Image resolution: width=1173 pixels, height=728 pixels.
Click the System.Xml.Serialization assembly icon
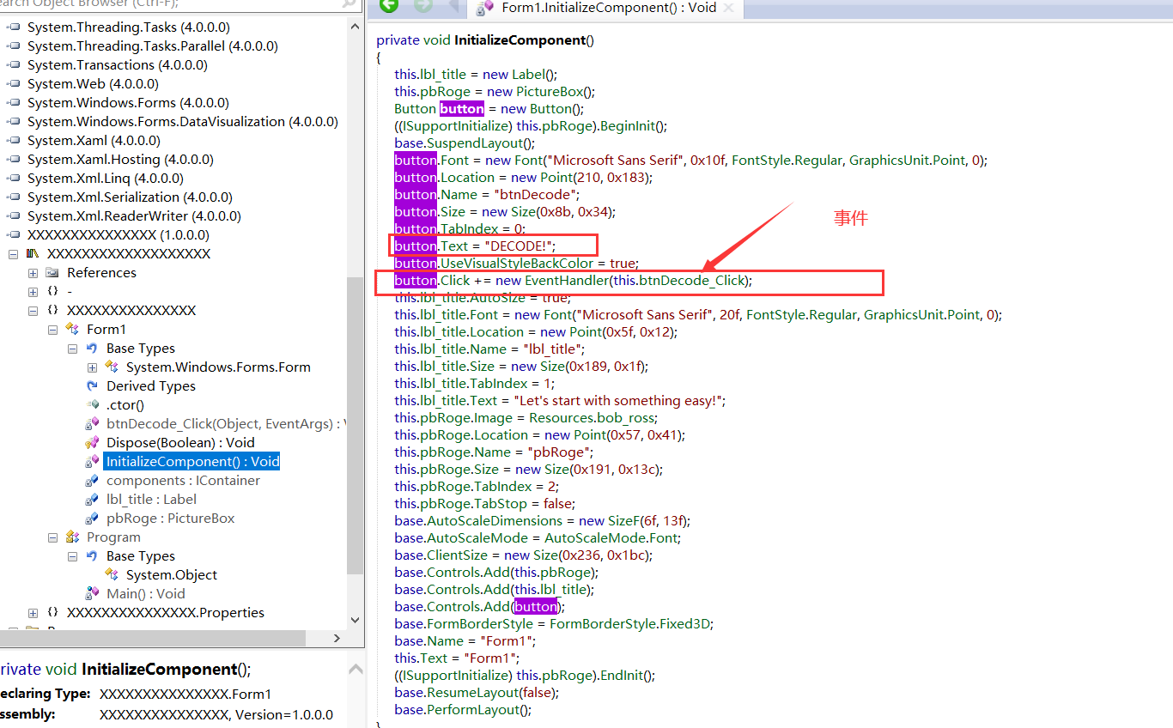[x=13, y=197]
